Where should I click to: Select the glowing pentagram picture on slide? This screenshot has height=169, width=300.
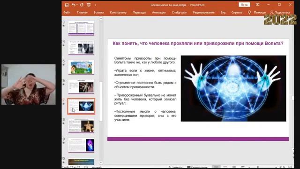[x=233, y=89]
